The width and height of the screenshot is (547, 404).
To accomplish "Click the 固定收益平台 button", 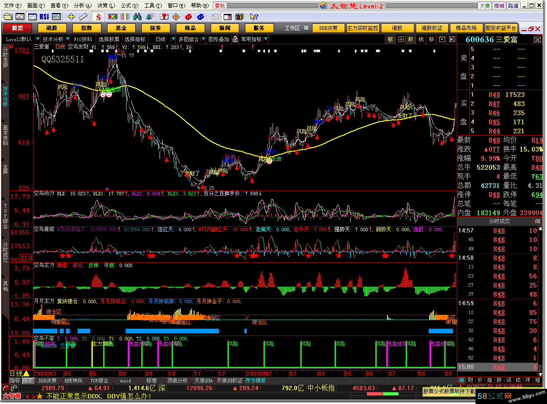I will 501,28.
